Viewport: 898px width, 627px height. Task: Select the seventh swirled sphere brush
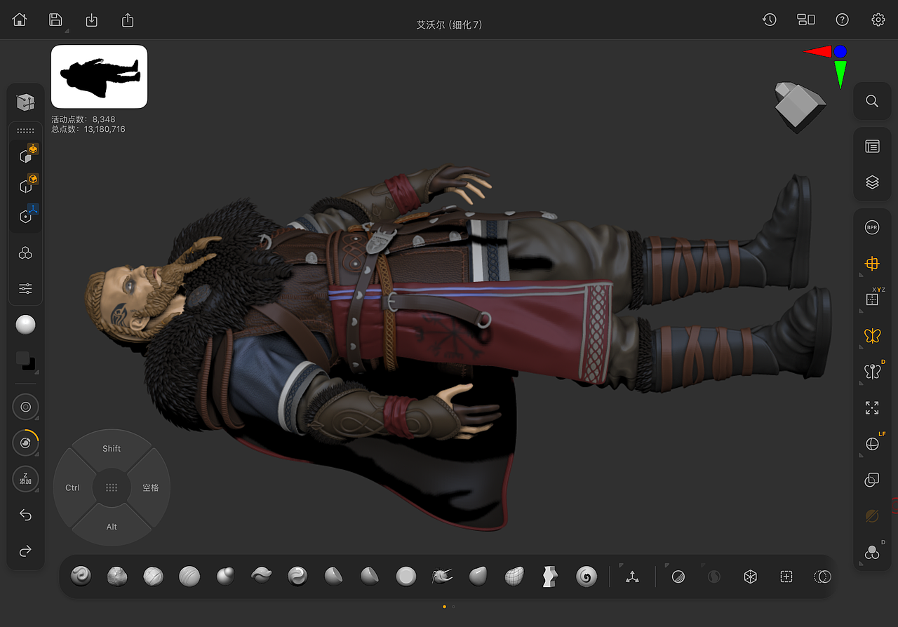pos(297,577)
